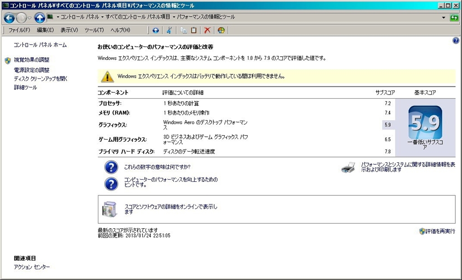Click the 前回の更新: 2013/01/24 22:51:05 text
This screenshot has width=462, height=280.
point(134,235)
